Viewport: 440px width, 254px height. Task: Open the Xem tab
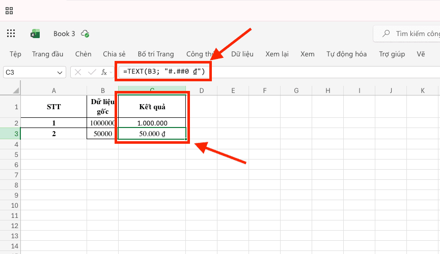307,54
